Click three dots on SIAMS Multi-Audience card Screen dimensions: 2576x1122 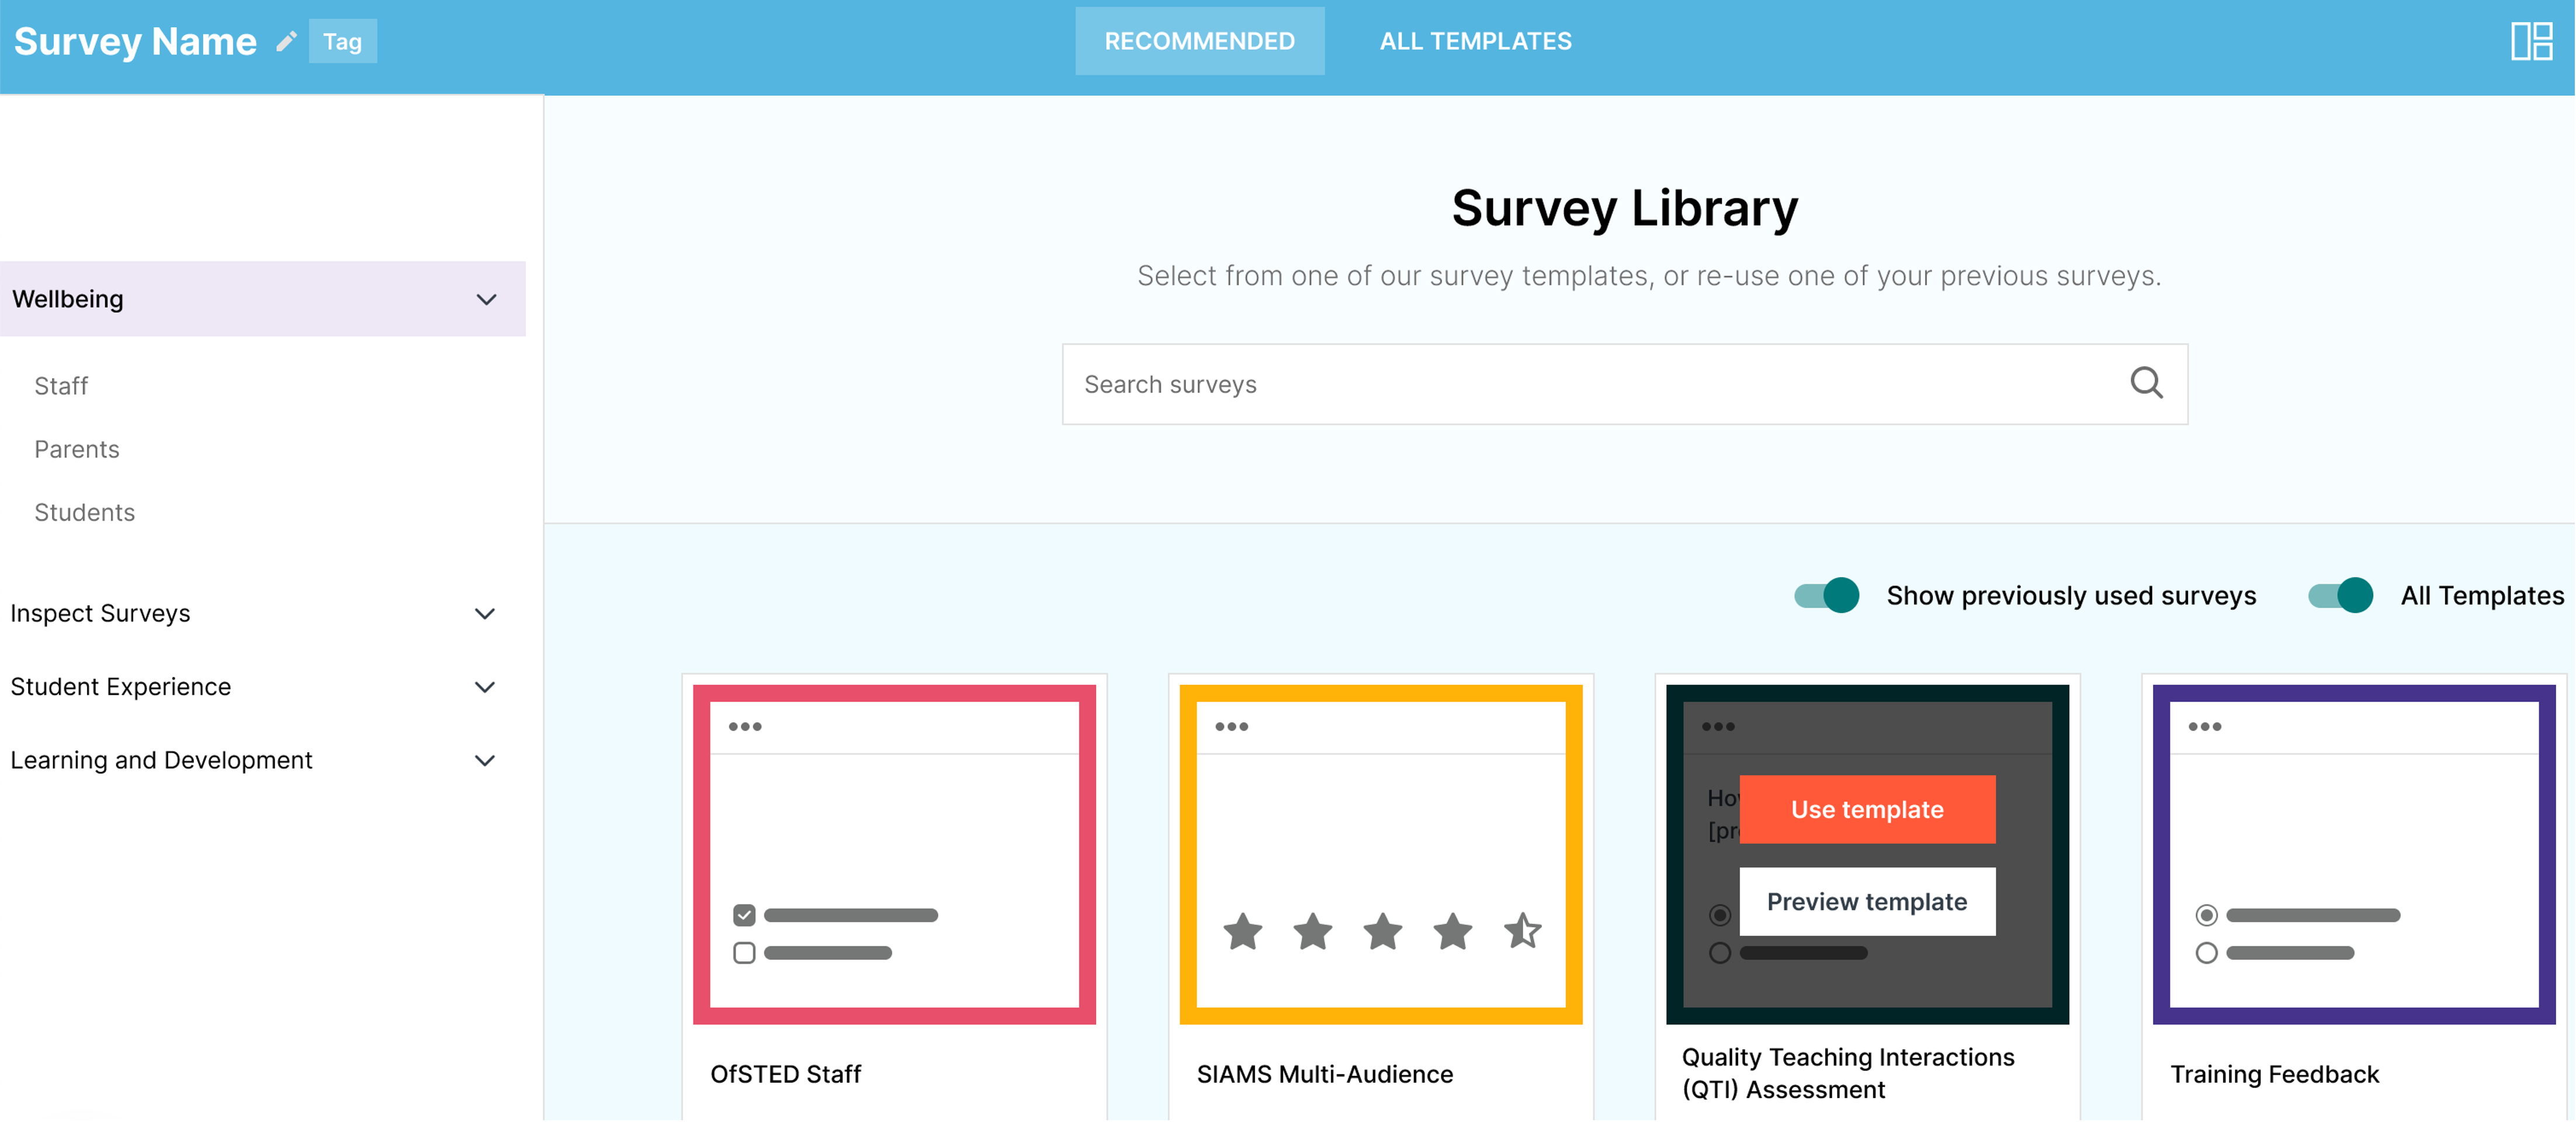tap(1231, 727)
